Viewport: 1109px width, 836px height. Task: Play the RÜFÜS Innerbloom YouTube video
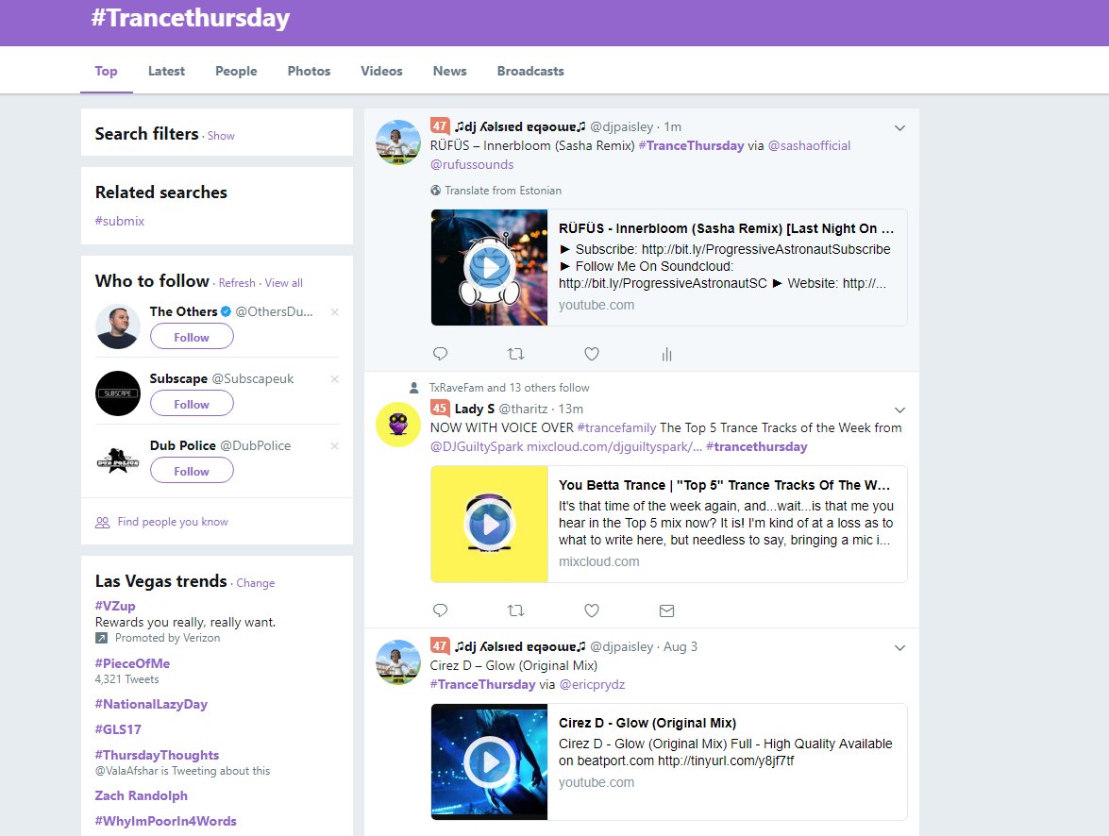(x=490, y=267)
